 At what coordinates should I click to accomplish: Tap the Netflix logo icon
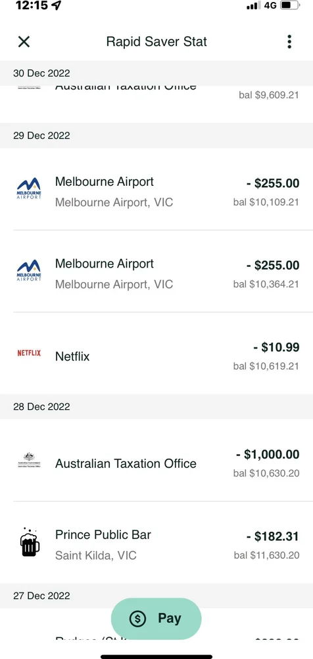coord(29,353)
